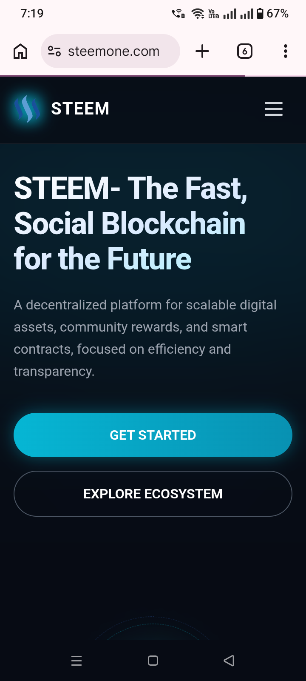
Task: Click the STEEM brand name text
Action: 80,109
